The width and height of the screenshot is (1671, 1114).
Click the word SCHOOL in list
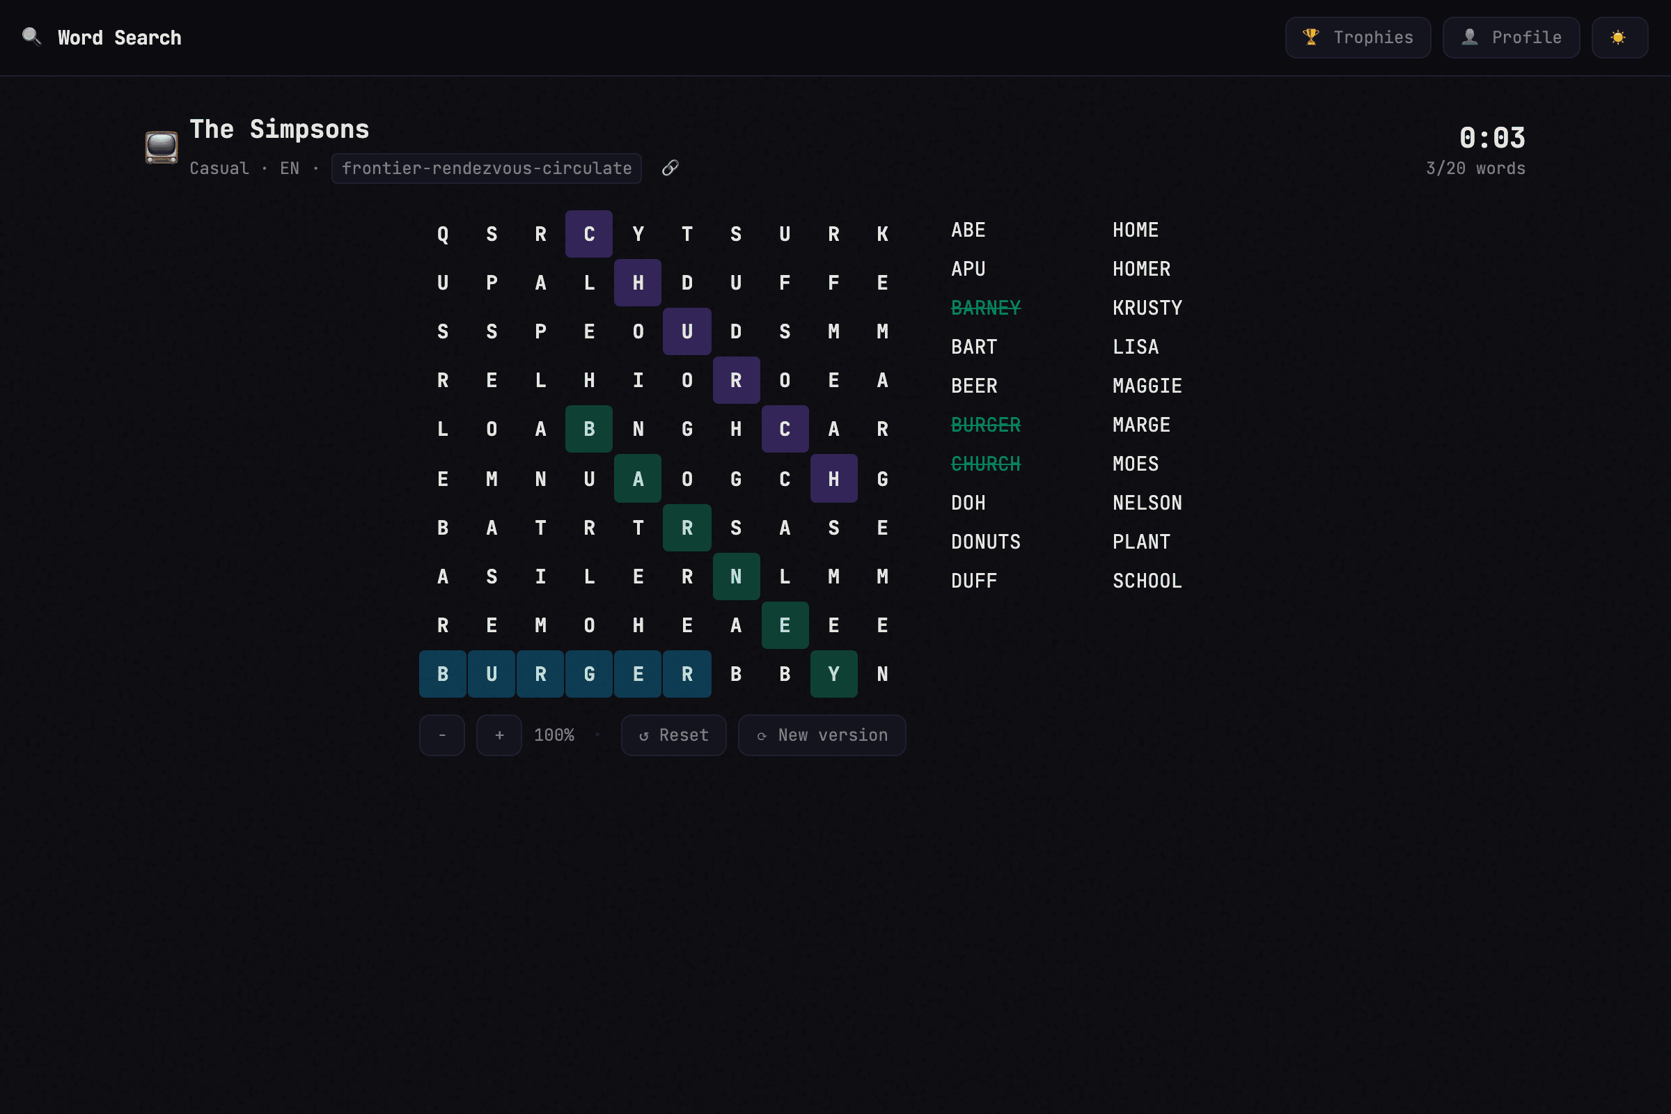[x=1147, y=582]
